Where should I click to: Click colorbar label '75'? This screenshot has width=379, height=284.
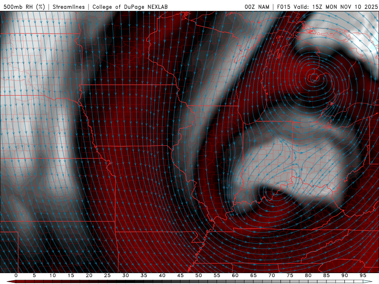290,275
